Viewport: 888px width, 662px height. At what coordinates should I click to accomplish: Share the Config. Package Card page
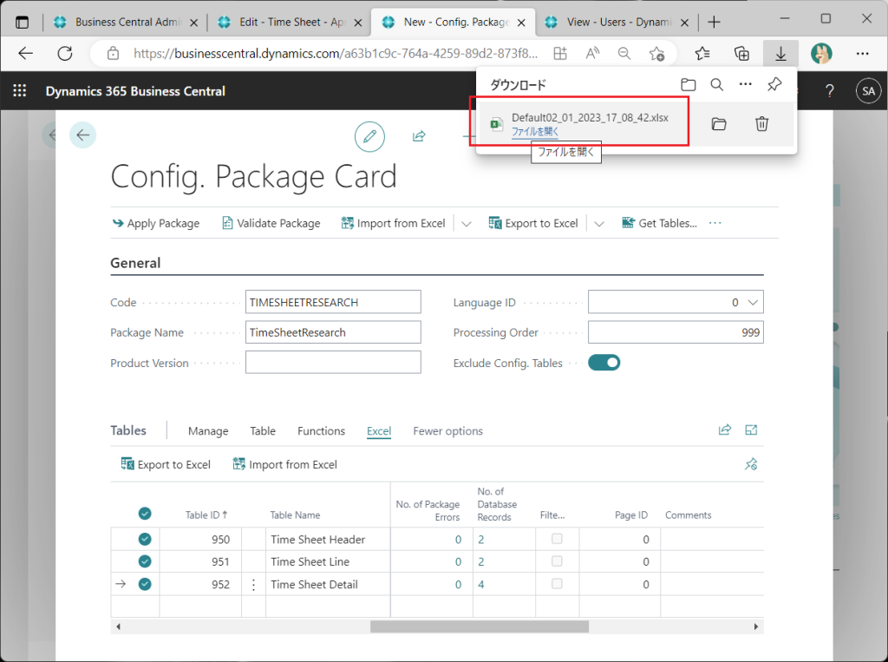[419, 136]
